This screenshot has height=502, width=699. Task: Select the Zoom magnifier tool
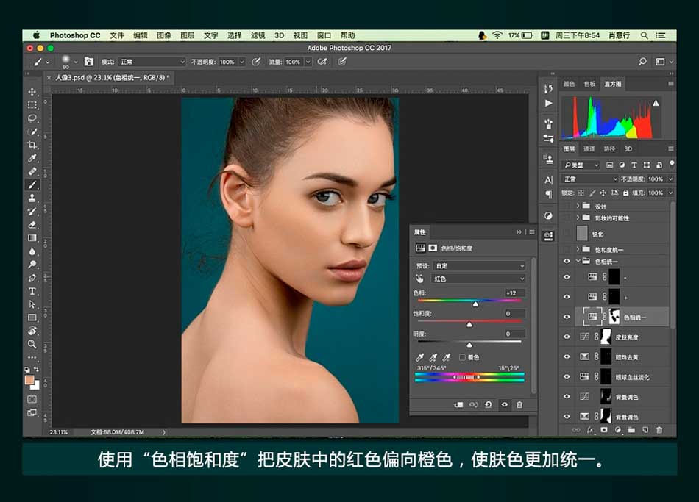[32, 344]
